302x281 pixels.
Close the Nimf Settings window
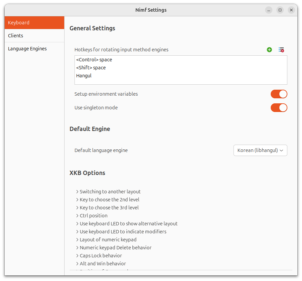[x=291, y=10]
